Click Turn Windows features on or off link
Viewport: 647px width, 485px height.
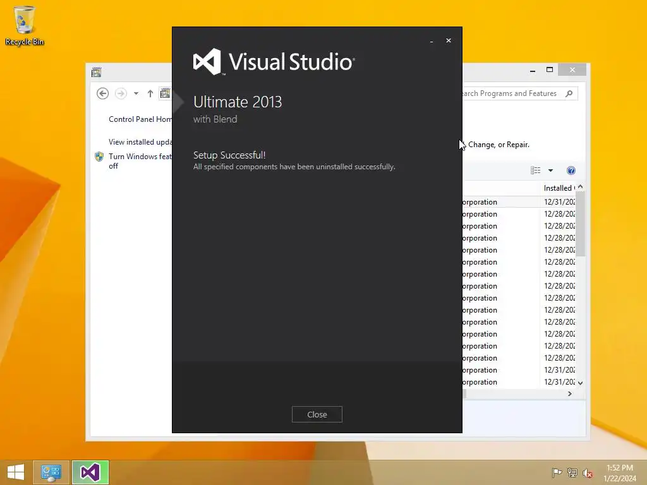[140, 161]
